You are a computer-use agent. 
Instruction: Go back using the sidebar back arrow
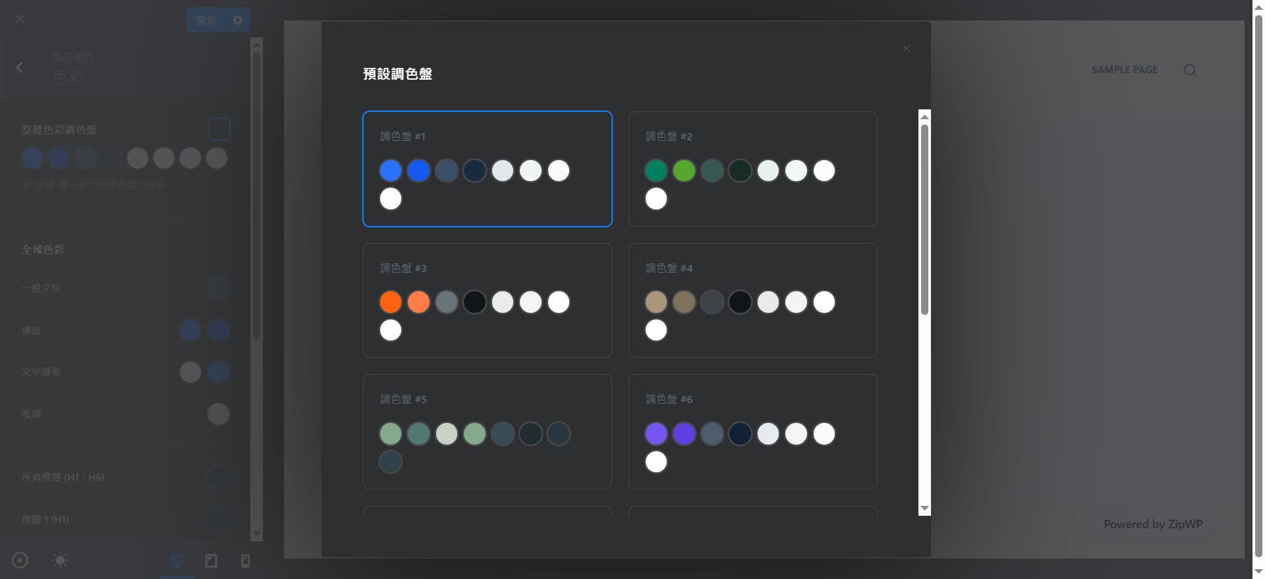click(x=20, y=67)
